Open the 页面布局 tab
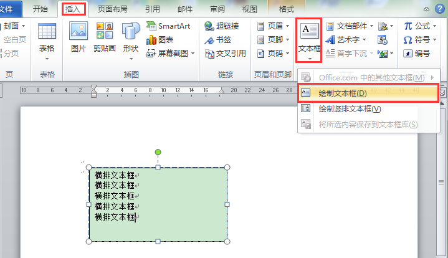This screenshot has width=448, height=258. (x=112, y=9)
